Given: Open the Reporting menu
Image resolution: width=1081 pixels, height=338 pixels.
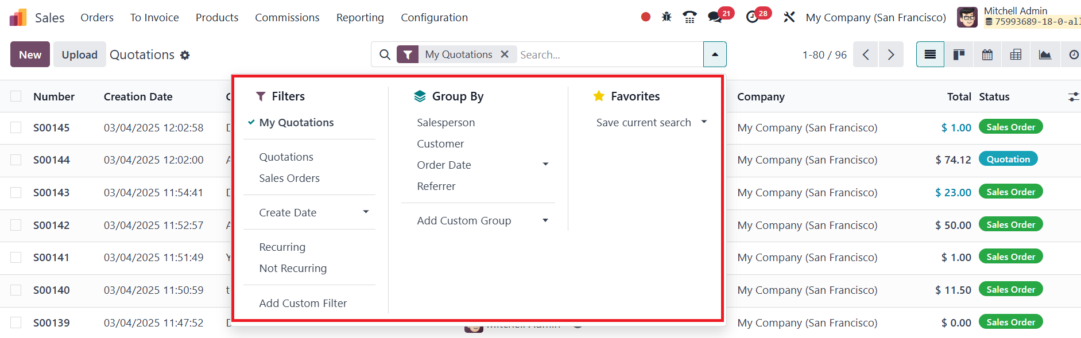Looking at the screenshot, I should [x=360, y=17].
